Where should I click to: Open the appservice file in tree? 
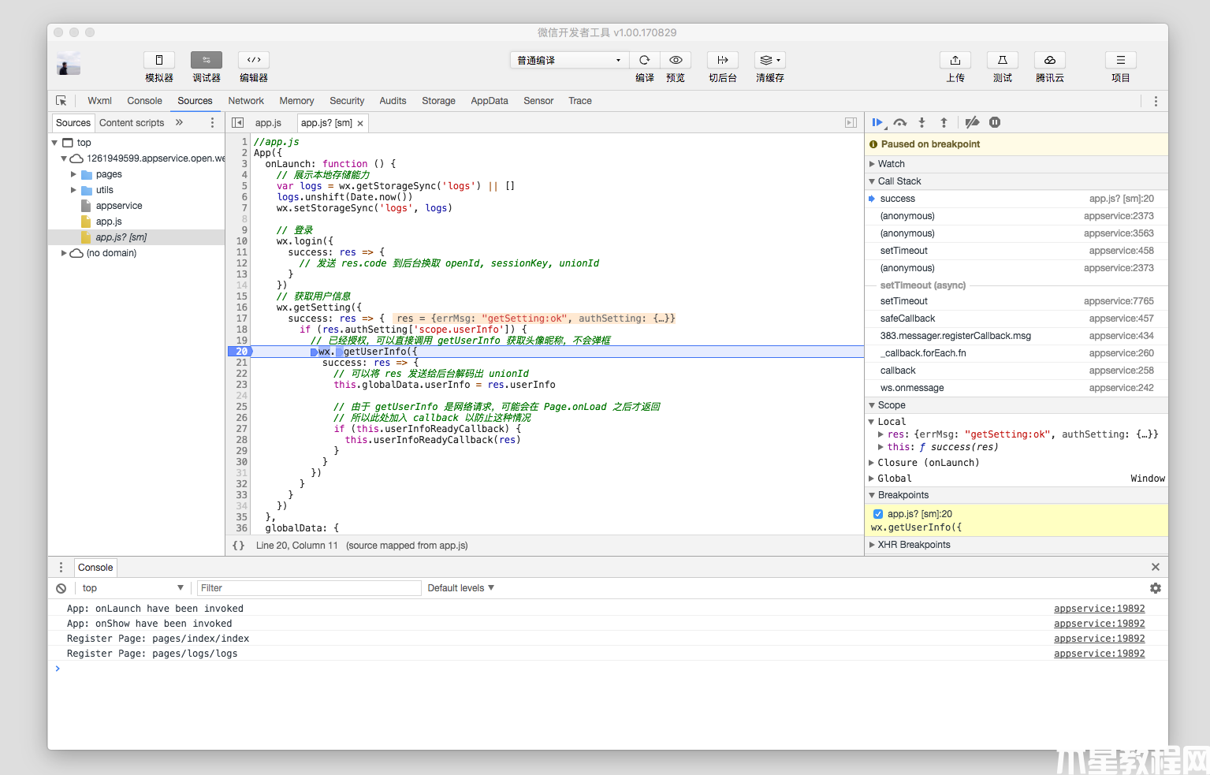119,206
